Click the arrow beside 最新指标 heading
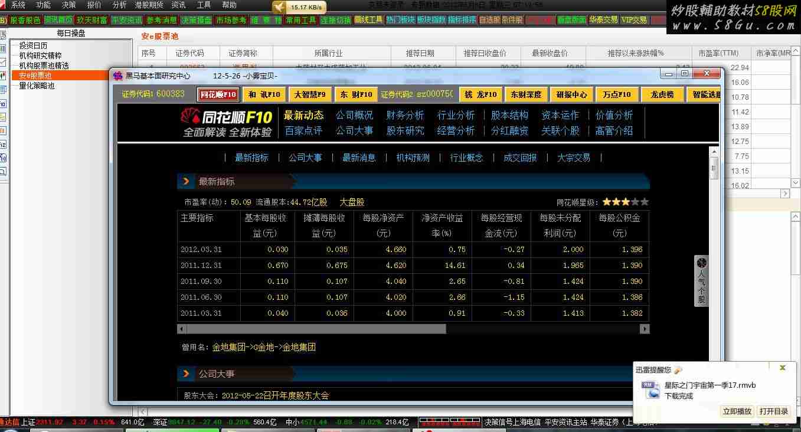The height and width of the screenshot is (432, 801). 186,181
